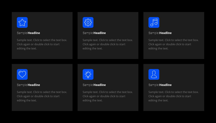The image size is (216, 123).
Task: Click the gear settings icon
Action: click(88, 22)
